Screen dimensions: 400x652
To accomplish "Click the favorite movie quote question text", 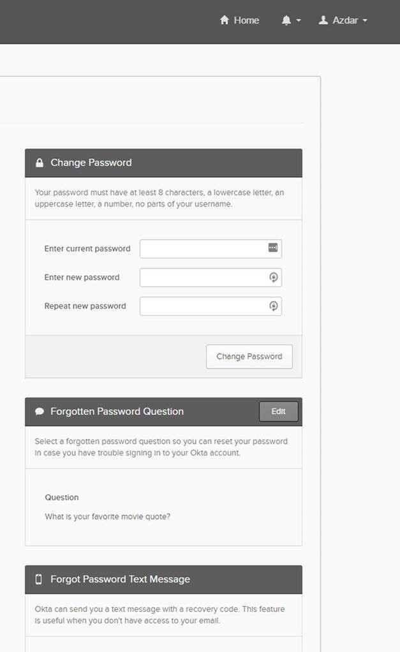I will pos(107,517).
